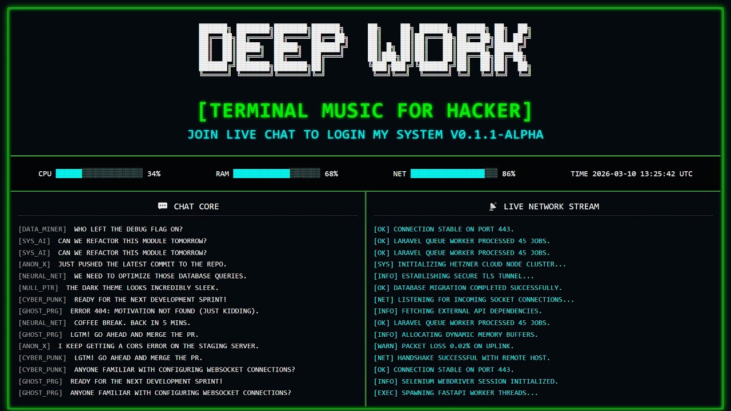The image size is (731, 411).
Task: Click the chat bubble icon beside CHAT CORE
Action: (x=163, y=206)
